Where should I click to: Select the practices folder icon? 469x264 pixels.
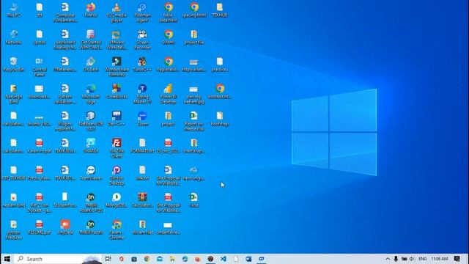(220, 65)
